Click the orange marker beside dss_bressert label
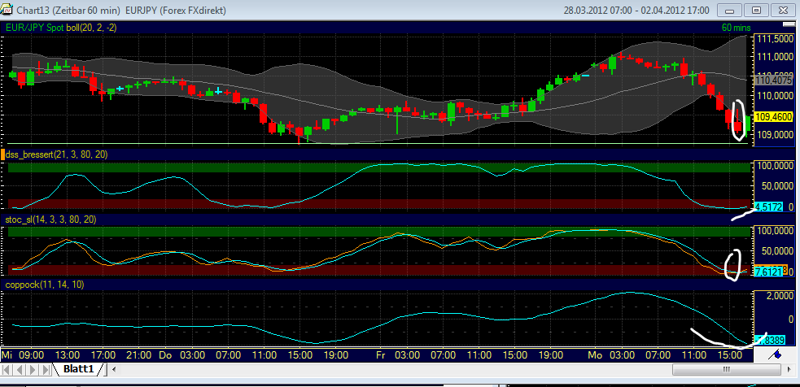The image size is (800, 387). tap(2, 154)
